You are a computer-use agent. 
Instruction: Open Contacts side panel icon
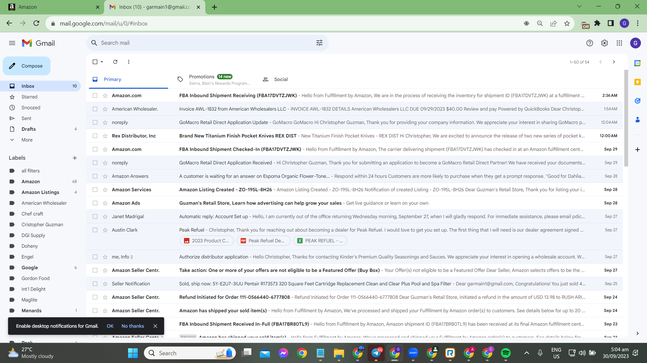[638, 120]
